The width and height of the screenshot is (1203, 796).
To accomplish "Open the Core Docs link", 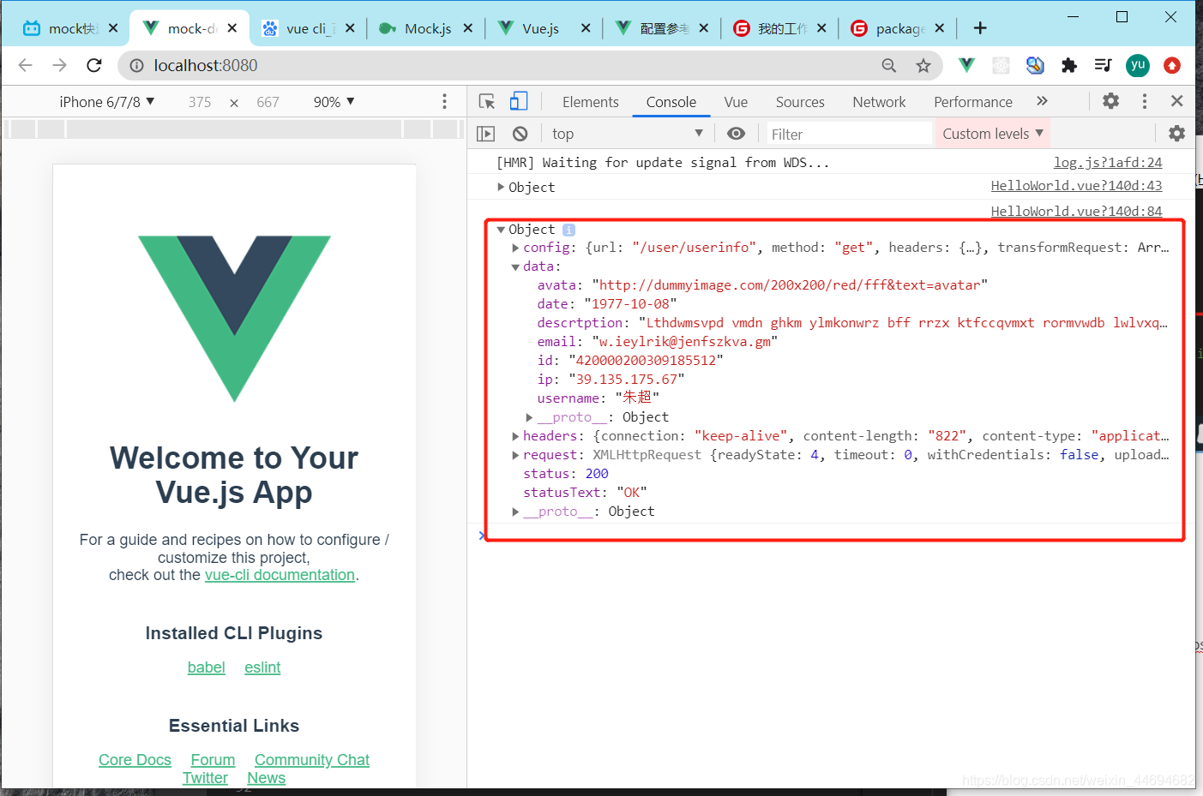I will tap(135, 760).
